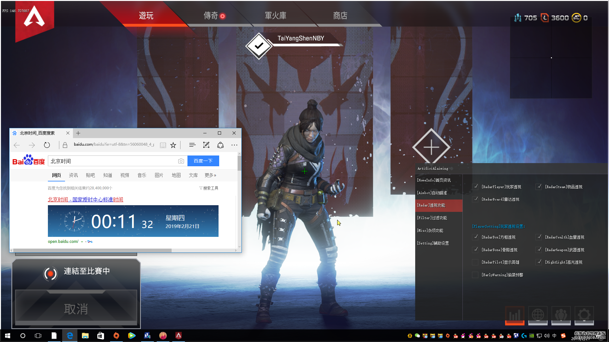609x342 pixels.
Task: Open the game settings gear icon
Action: pos(584,315)
